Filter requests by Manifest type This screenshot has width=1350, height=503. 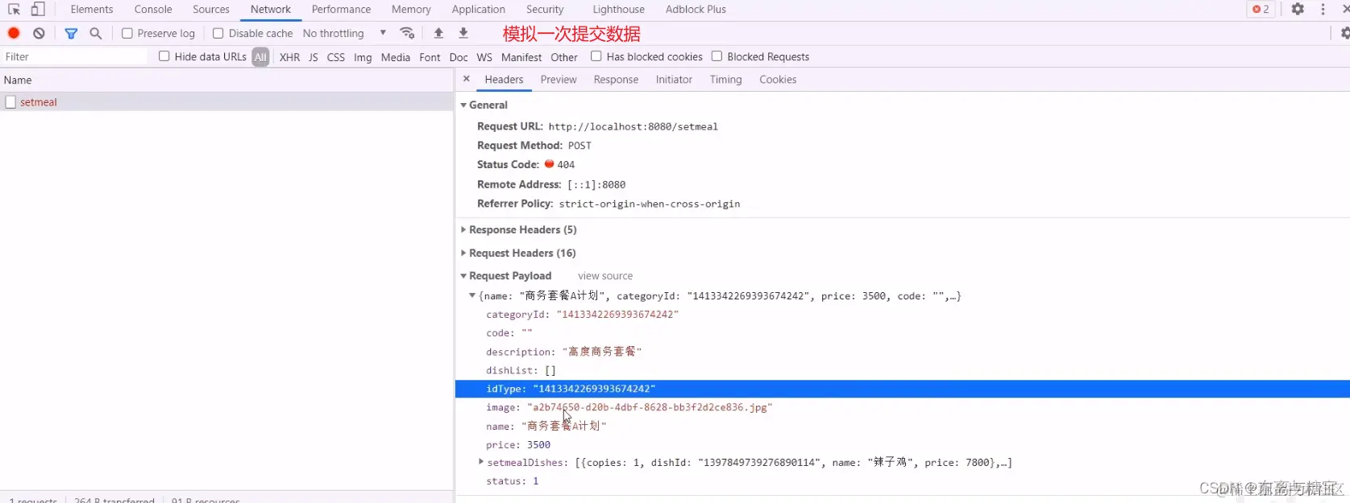coord(521,57)
